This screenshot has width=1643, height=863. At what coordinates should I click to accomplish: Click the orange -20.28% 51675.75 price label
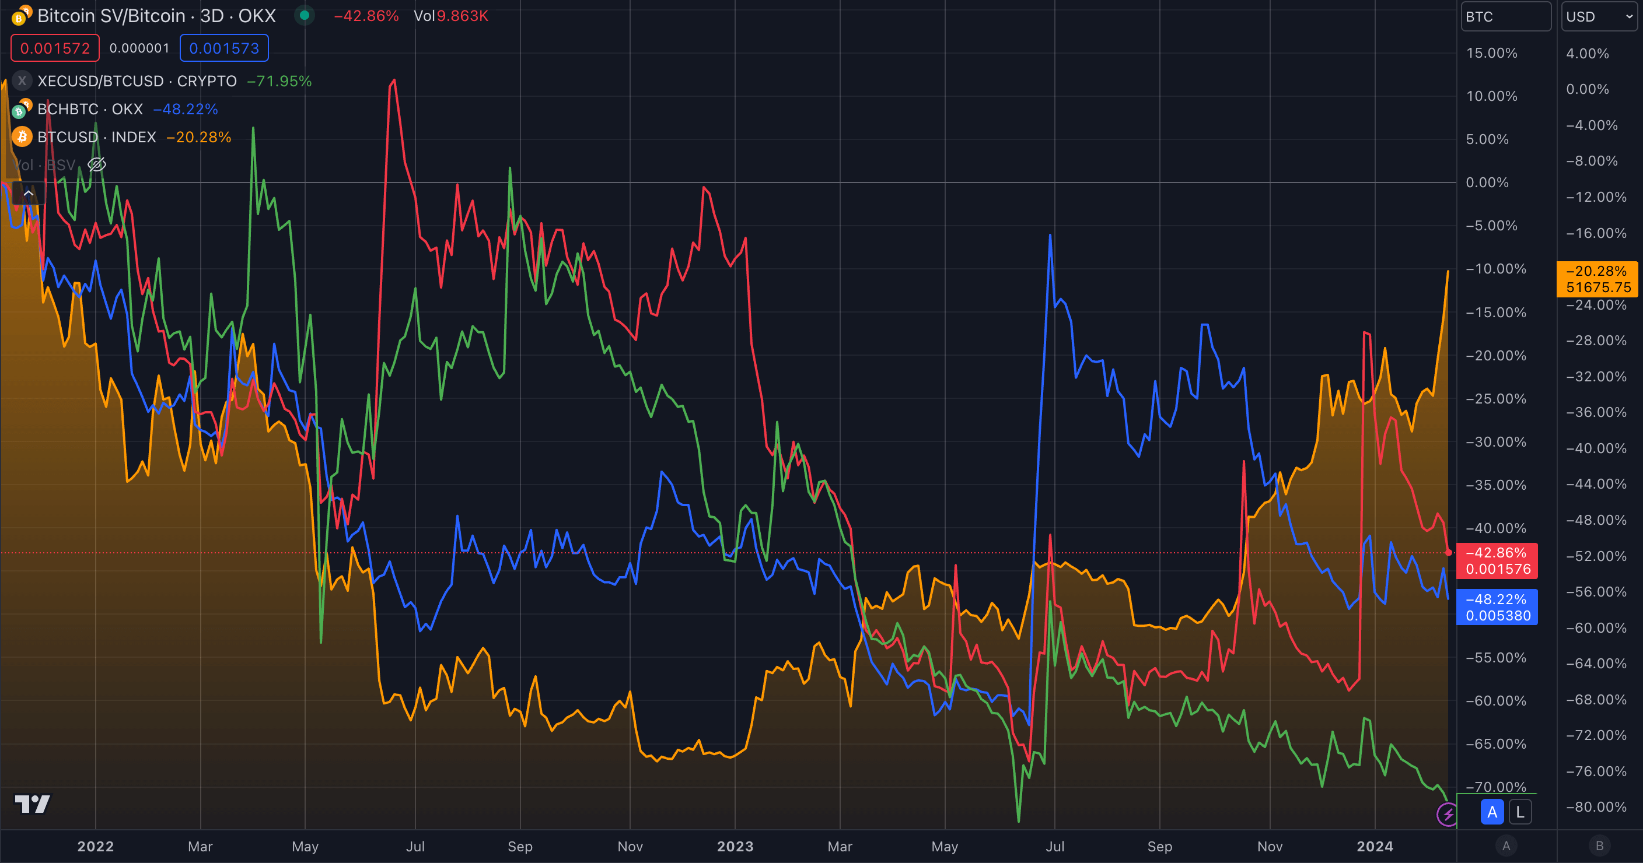tap(1597, 279)
